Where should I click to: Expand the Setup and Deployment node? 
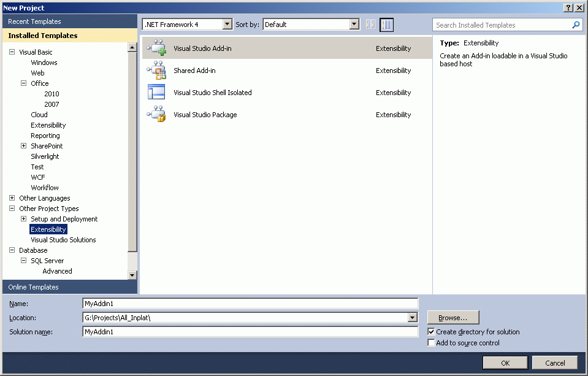pos(24,218)
